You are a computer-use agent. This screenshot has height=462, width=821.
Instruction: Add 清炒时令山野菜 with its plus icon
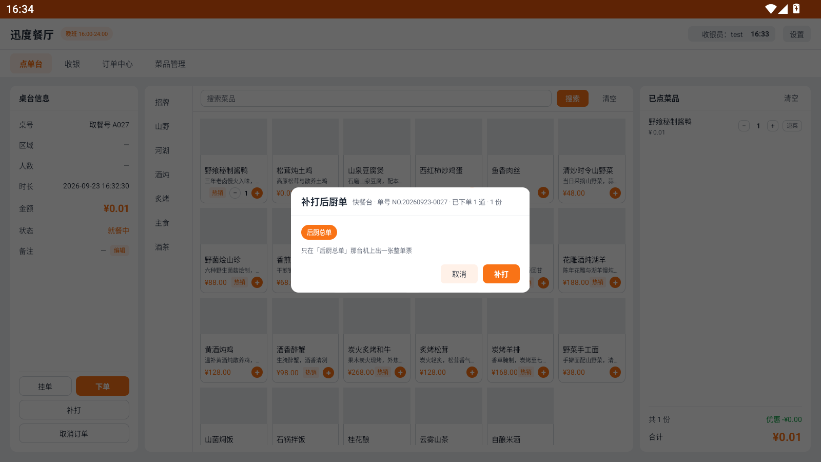[x=615, y=193]
